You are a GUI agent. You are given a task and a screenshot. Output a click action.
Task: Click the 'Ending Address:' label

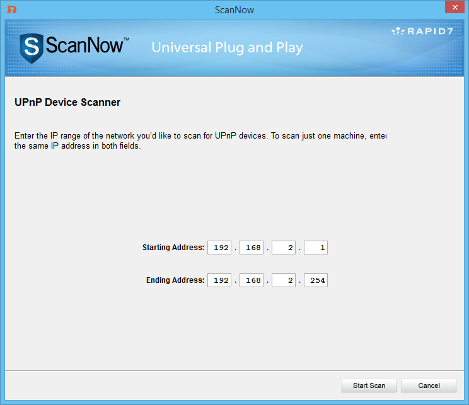[x=175, y=280]
